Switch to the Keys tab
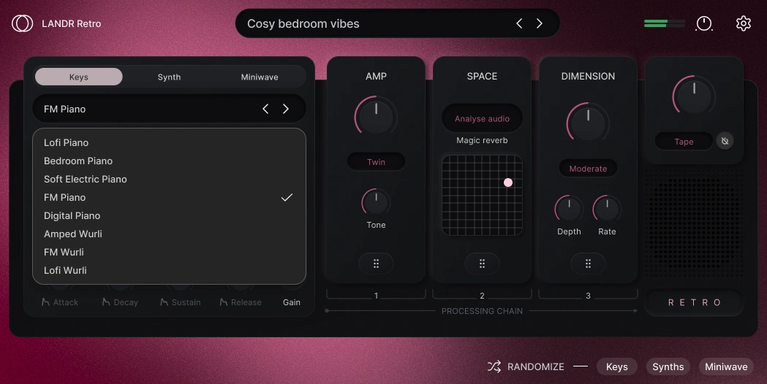This screenshot has width=767, height=384. [79, 77]
